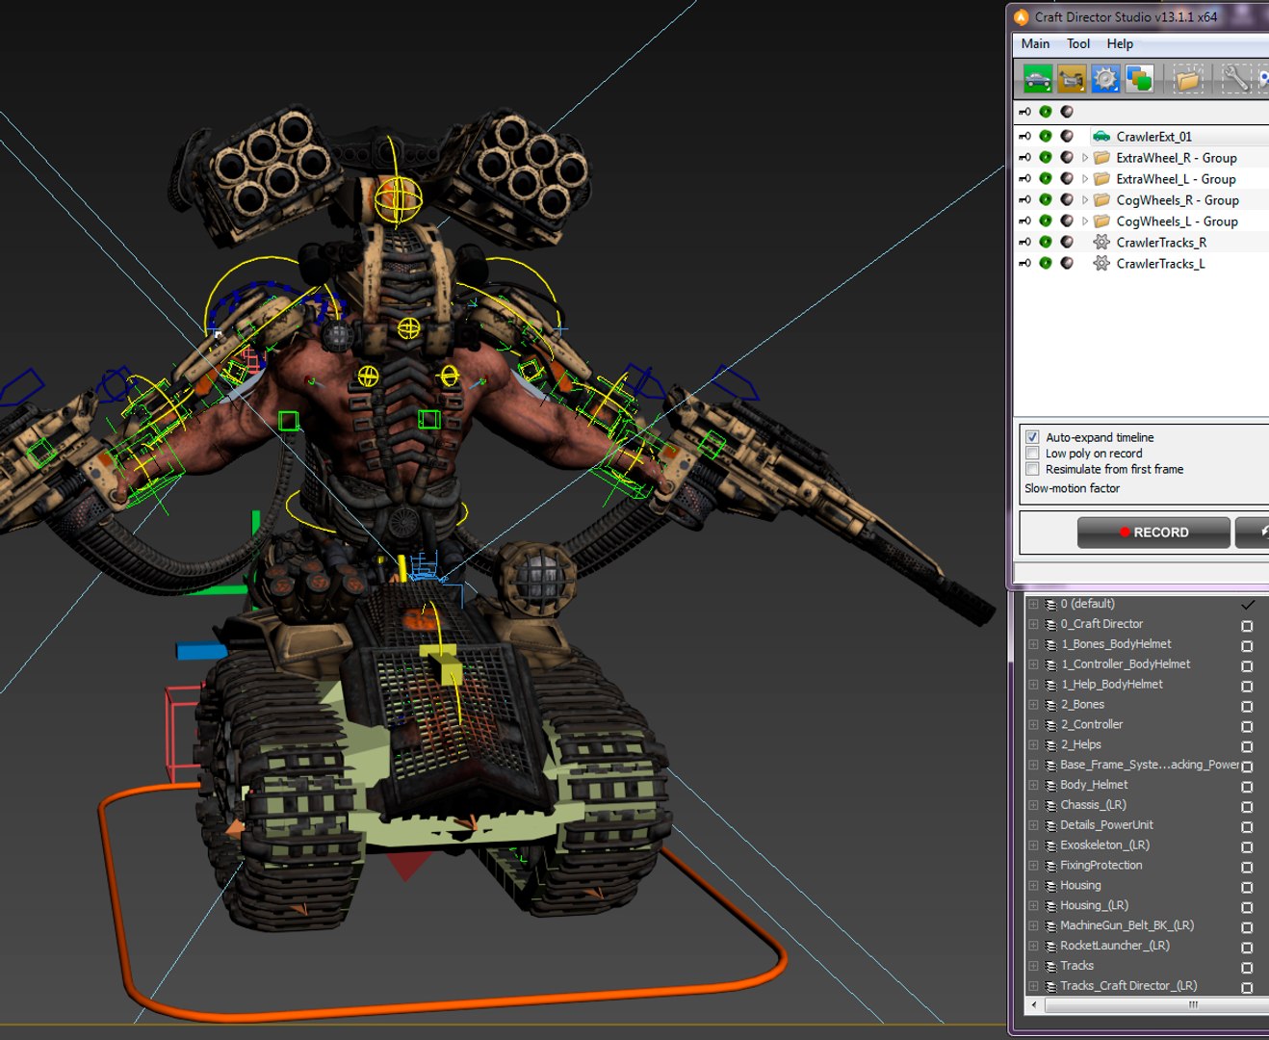Enable Low poly on record checkbox

coord(1032,454)
